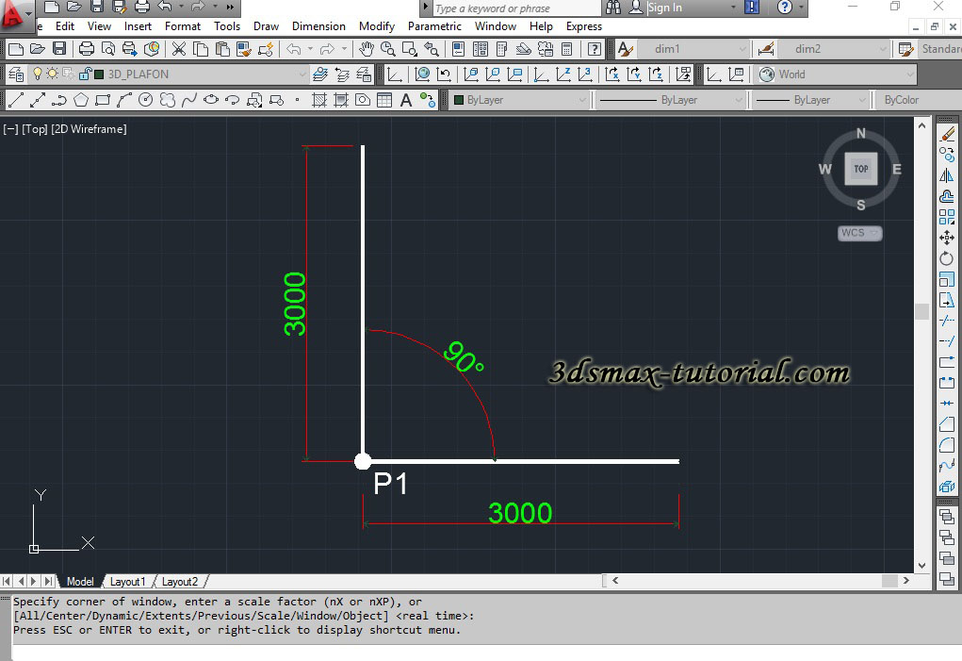This screenshot has width=962, height=661.
Task: Select the Multiline Text tool
Action: 405,100
